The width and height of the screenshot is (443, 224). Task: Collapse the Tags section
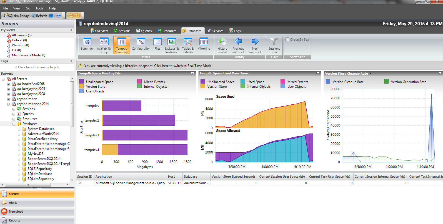tap(71, 61)
